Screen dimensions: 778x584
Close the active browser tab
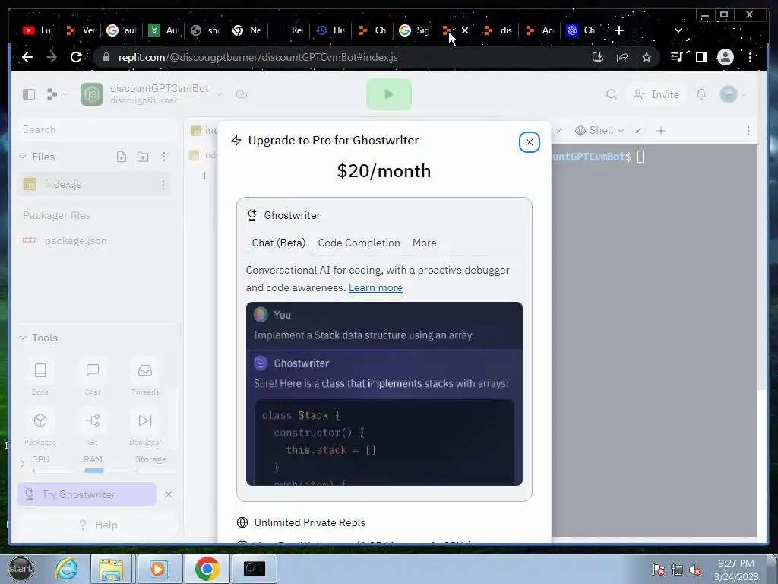click(x=465, y=30)
